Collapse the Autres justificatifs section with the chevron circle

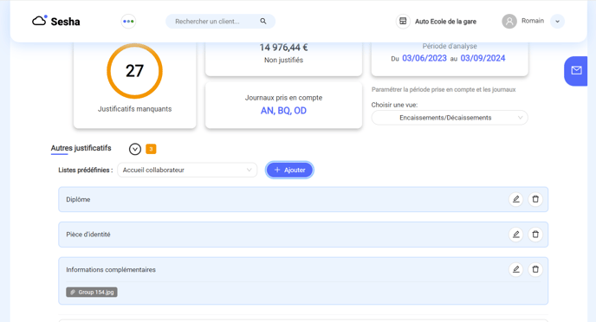(135, 149)
